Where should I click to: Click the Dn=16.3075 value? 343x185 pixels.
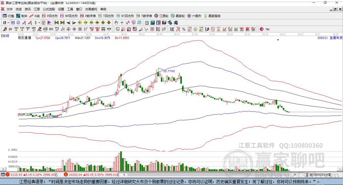pyautogui.click(x=102, y=38)
